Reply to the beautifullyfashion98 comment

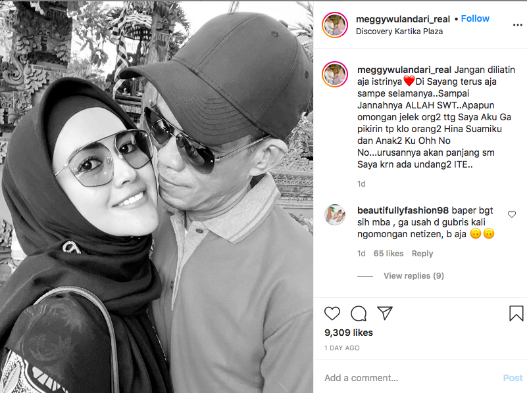coord(422,254)
